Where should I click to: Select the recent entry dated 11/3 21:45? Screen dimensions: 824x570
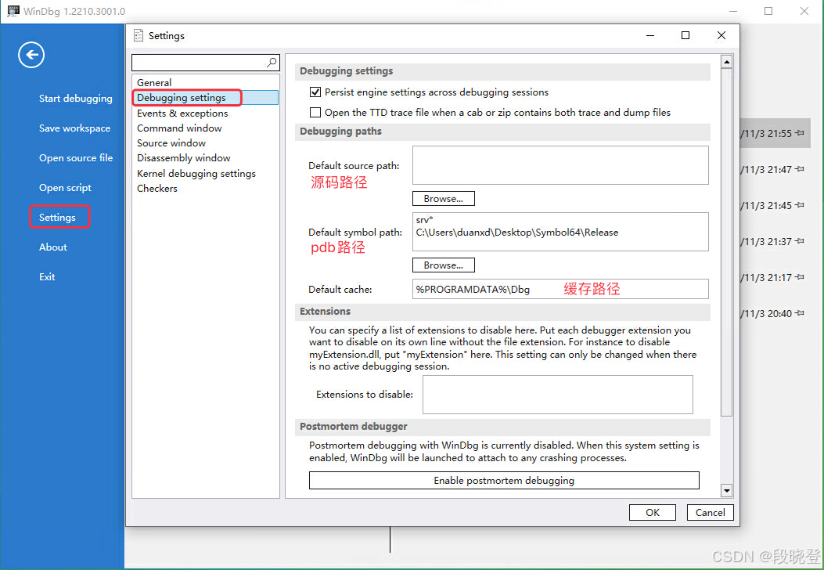coord(775,205)
